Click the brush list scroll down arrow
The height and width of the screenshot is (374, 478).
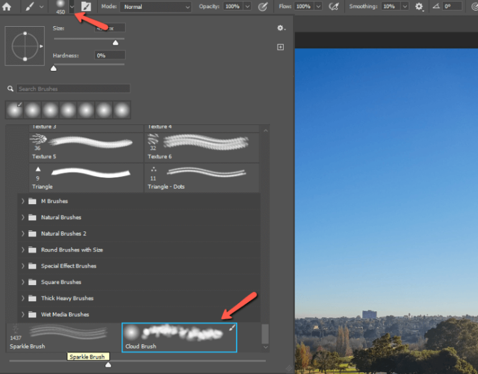click(x=266, y=347)
